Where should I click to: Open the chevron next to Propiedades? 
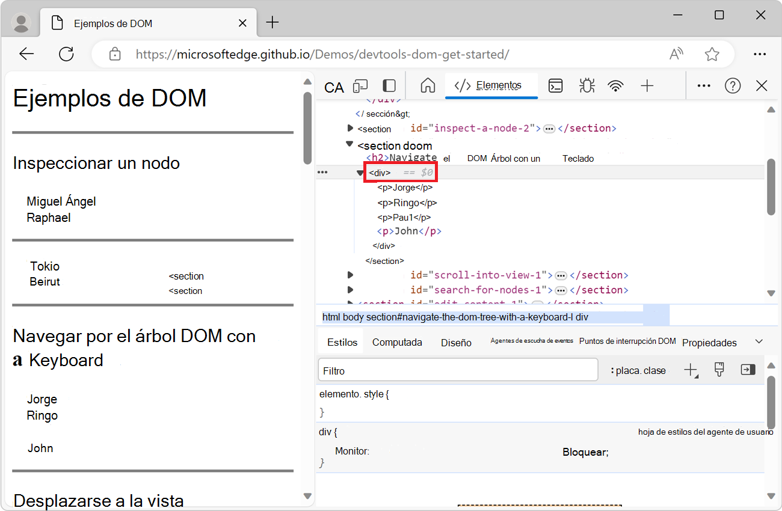pos(759,341)
